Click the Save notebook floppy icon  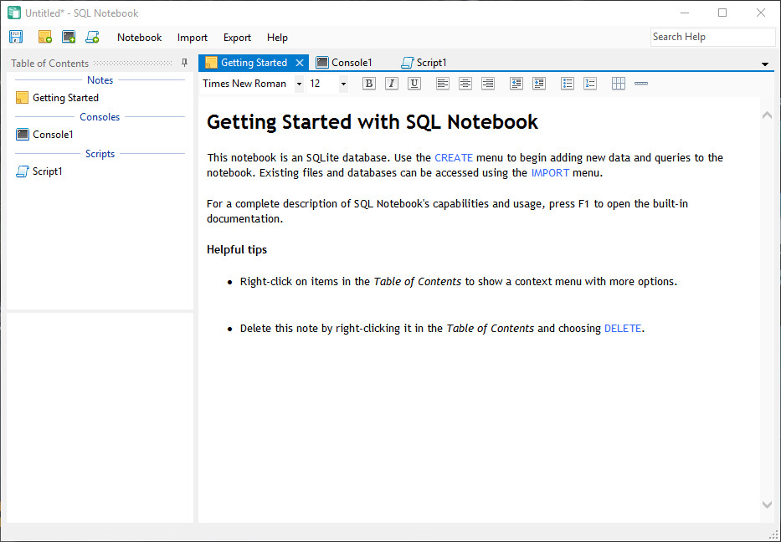point(16,37)
